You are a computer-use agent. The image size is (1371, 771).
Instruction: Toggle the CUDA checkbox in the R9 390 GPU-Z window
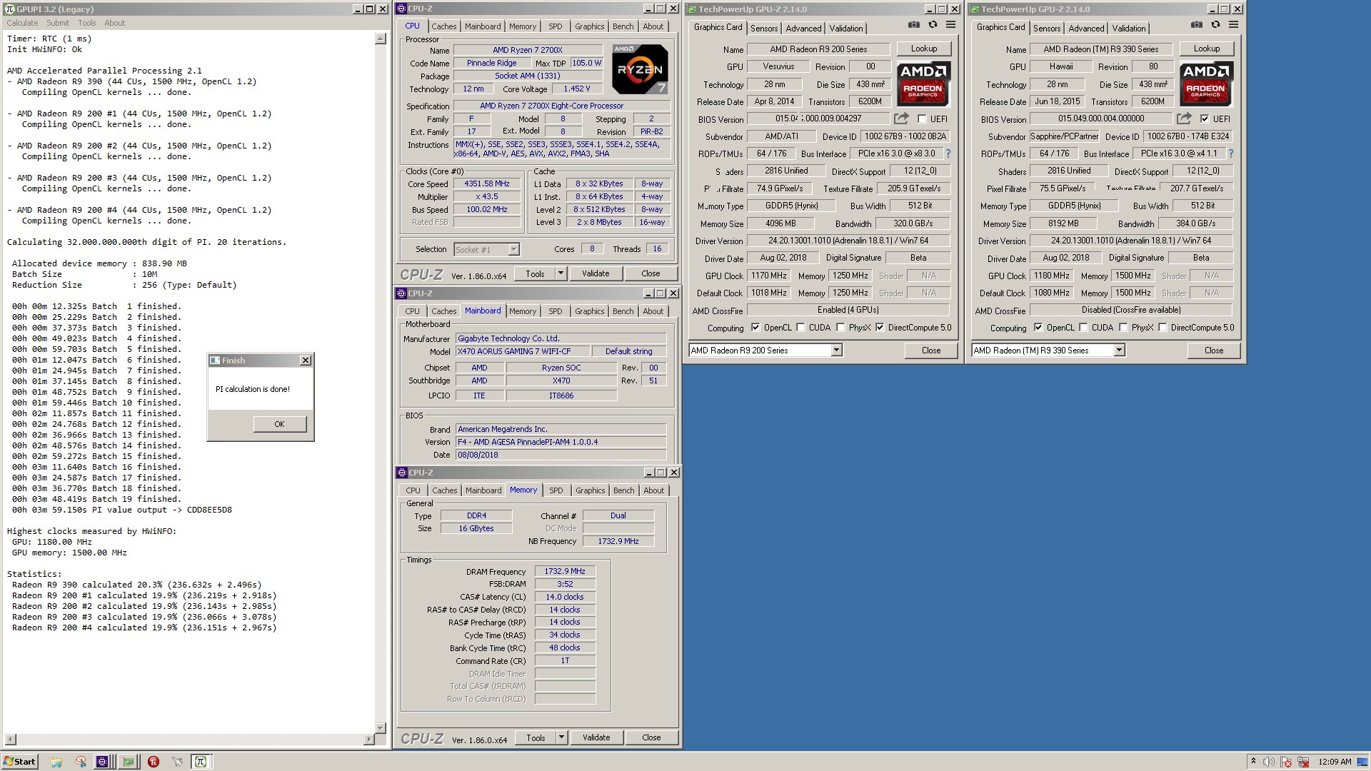[x=1083, y=328]
